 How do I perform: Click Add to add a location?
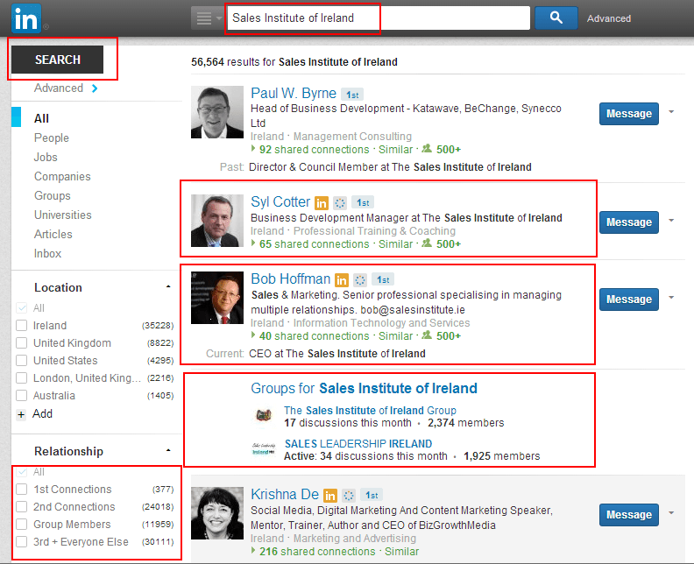click(42, 414)
